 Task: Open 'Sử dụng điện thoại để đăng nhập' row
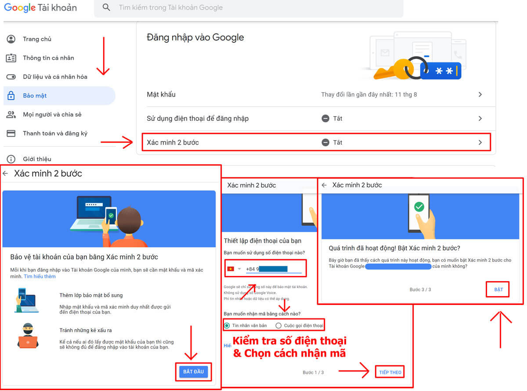[x=316, y=119]
